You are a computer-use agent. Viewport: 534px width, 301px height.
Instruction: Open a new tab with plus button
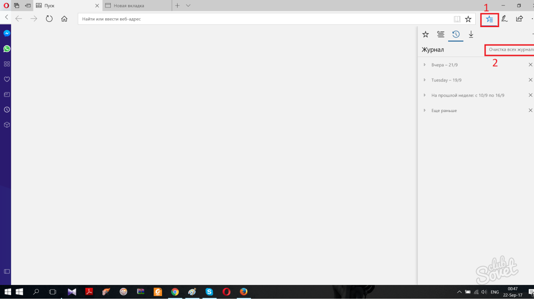[177, 6]
